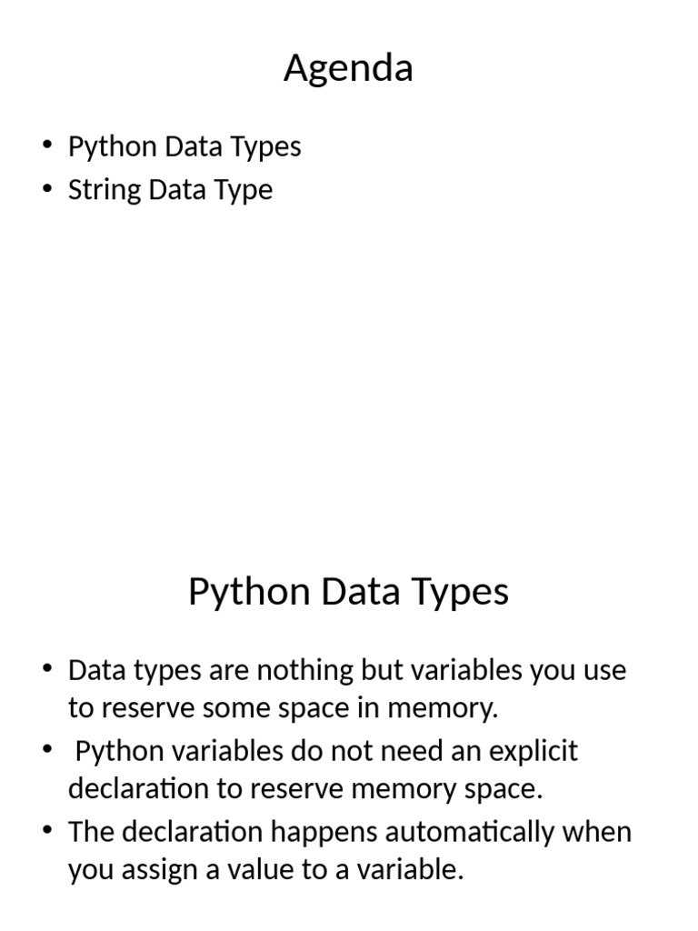Click the line "declaration to reserve memory space."
This screenshot has height=931, width=698.
click(305, 788)
